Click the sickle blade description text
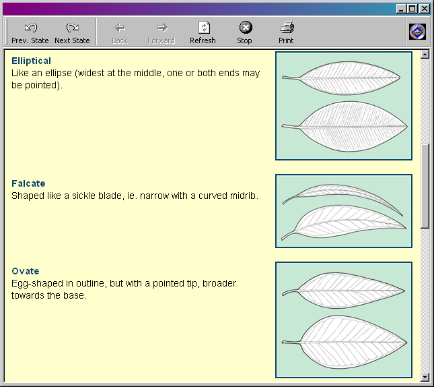434x387 pixels. click(135, 196)
